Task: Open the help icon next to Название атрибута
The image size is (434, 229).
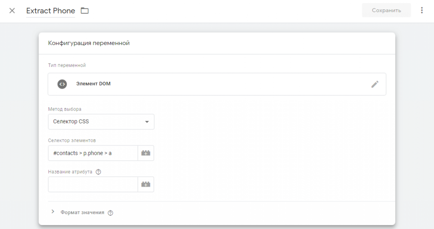Action: 98,172
